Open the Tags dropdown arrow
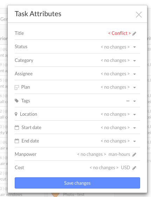The image size is (151, 197). (135, 101)
